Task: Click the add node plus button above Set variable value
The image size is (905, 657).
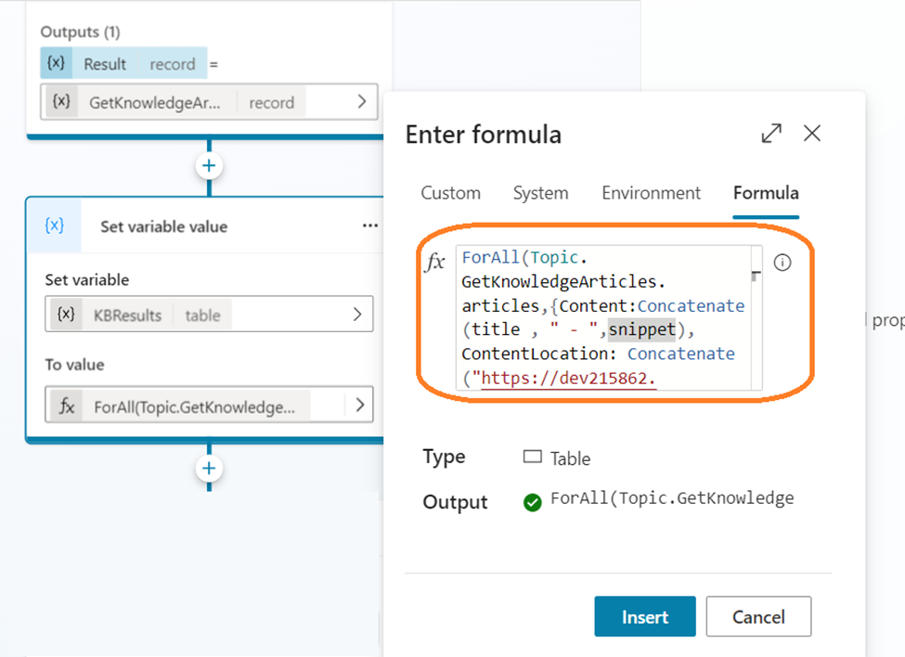Action: [x=209, y=166]
